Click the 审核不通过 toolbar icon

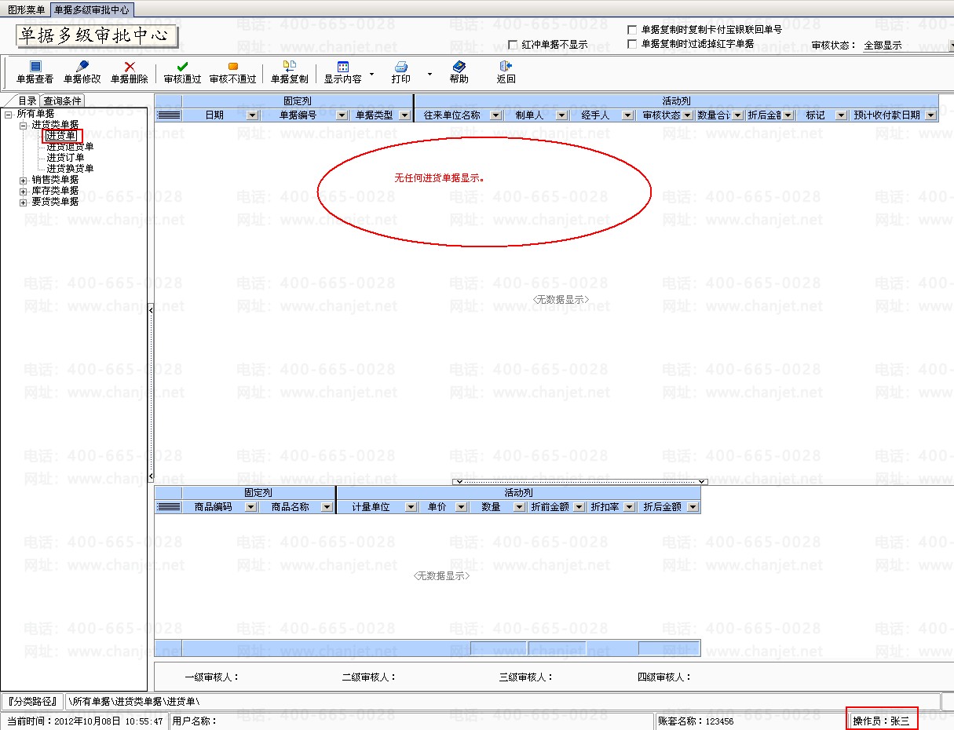pyautogui.click(x=232, y=68)
